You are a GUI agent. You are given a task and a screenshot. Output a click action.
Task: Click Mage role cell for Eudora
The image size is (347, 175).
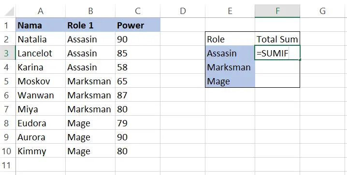90,123
